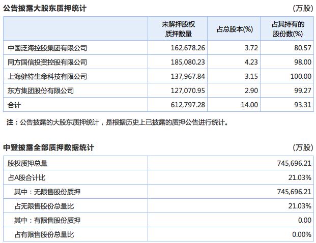Click the 股权质押总量 row label

[x=27, y=164]
